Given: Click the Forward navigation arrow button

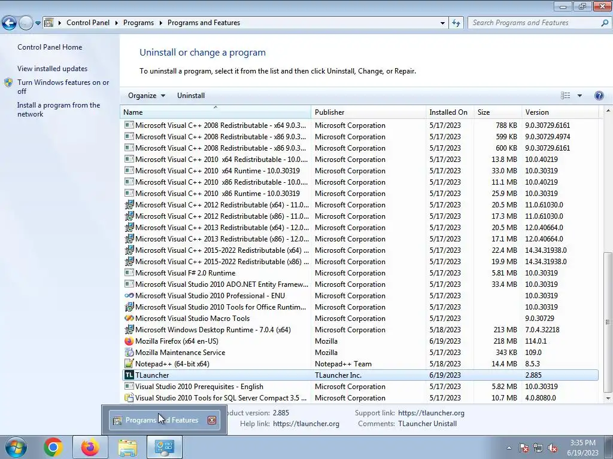Looking at the screenshot, I should pos(26,23).
